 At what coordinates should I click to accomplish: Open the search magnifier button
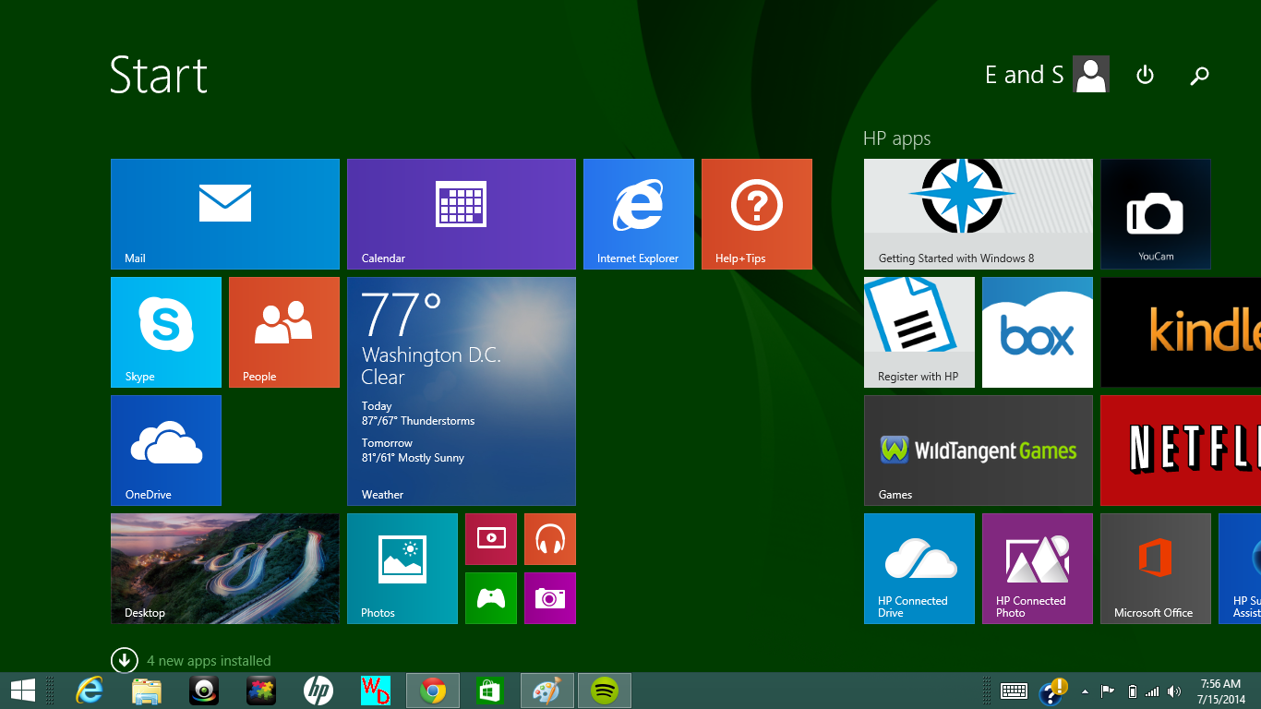pyautogui.click(x=1199, y=76)
